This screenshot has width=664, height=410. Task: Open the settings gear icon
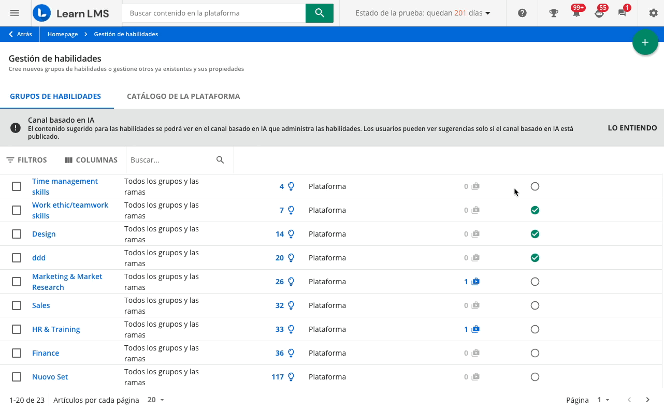654,13
